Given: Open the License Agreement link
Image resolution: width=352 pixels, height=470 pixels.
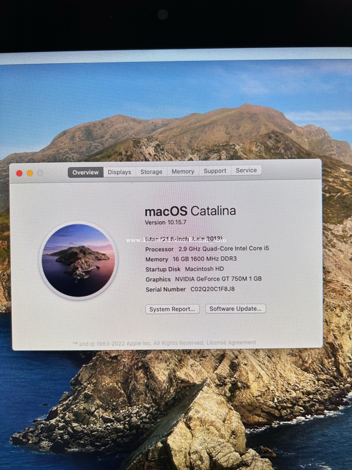Looking at the screenshot, I should (x=231, y=342).
